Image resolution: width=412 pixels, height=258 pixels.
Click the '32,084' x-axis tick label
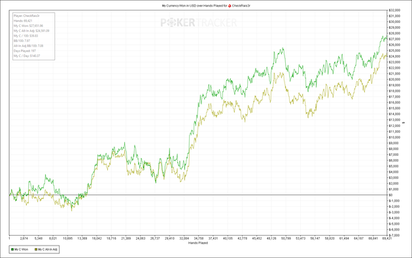click(184, 238)
